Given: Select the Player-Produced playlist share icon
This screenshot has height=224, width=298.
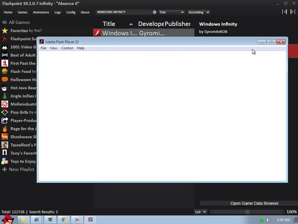Looking at the screenshot, I should pos(5,120).
